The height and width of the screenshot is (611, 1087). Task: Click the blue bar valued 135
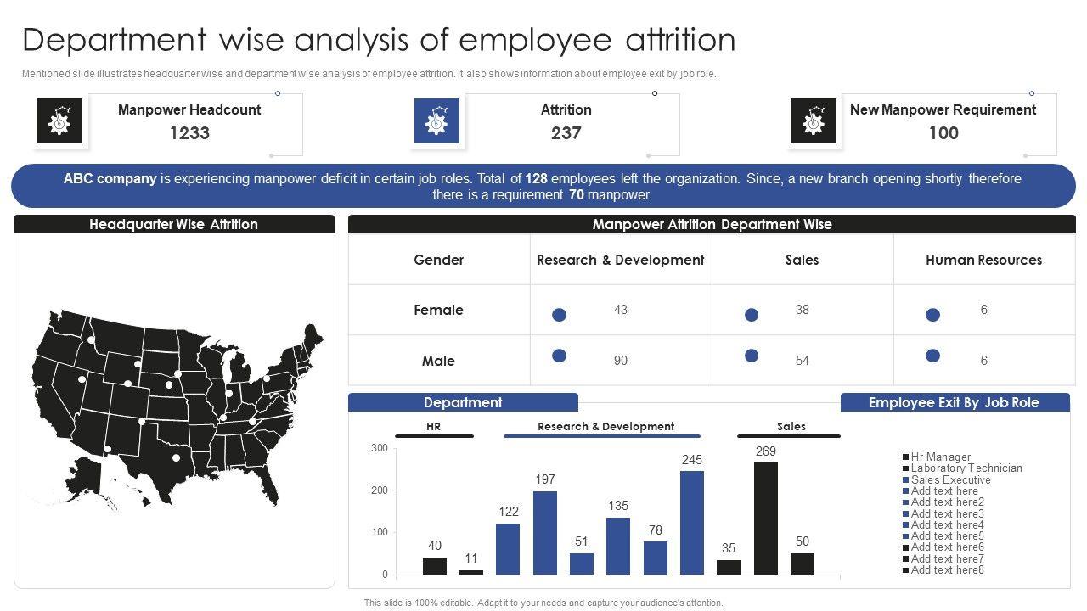(x=618, y=547)
